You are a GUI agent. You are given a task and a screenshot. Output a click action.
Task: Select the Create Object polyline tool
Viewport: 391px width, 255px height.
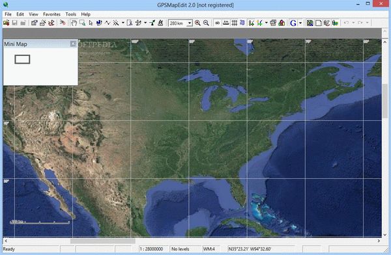tap(108, 23)
